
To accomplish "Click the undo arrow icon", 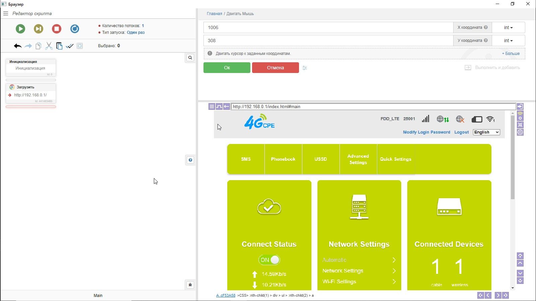I will point(18,46).
